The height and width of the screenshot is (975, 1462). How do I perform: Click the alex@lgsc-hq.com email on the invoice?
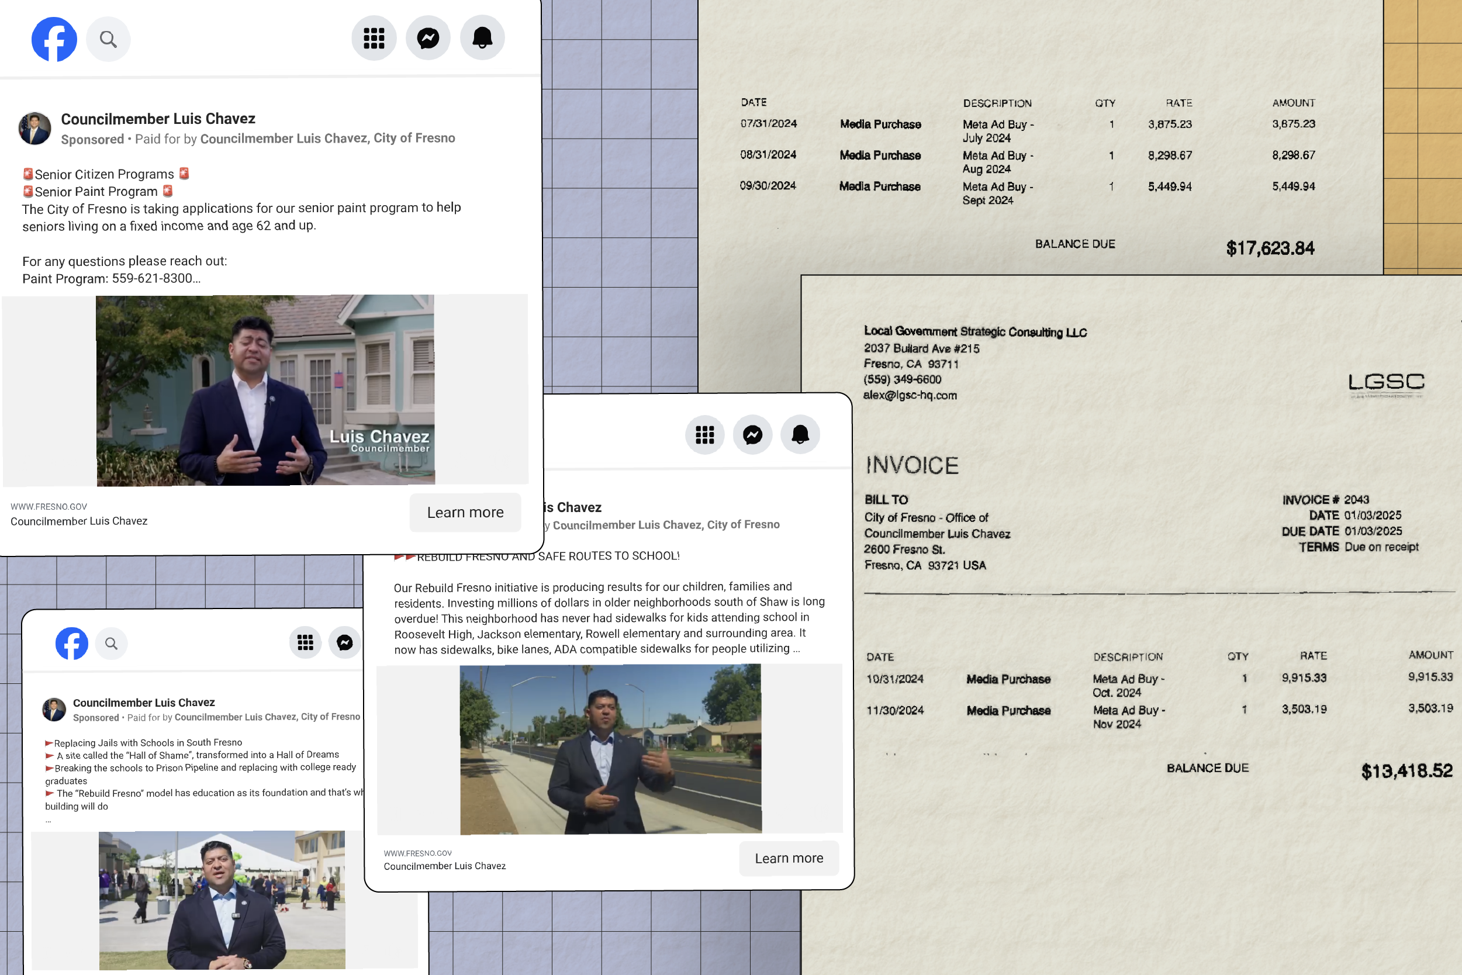coord(910,395)
